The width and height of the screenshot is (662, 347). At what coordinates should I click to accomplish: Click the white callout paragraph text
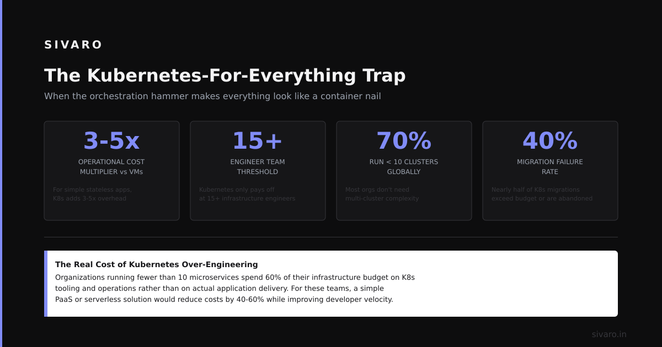235,289
